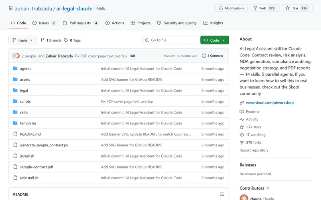Screen dimensions: 321x200
Task: Click the Readme book icon
Action: click(x=242, y=112)
